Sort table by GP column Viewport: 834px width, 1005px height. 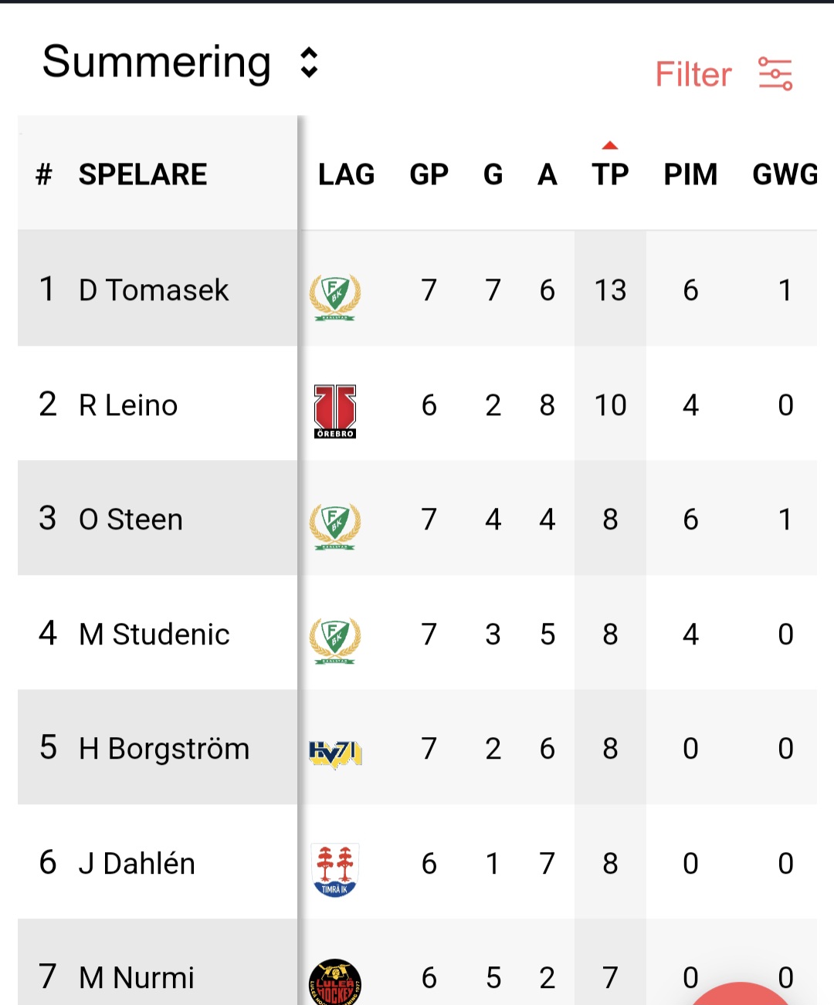tap(429, 174)
